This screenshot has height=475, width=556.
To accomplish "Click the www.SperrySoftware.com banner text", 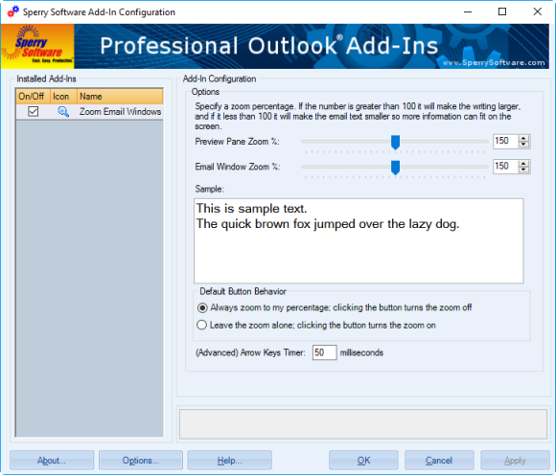I will tap(494, 62).
